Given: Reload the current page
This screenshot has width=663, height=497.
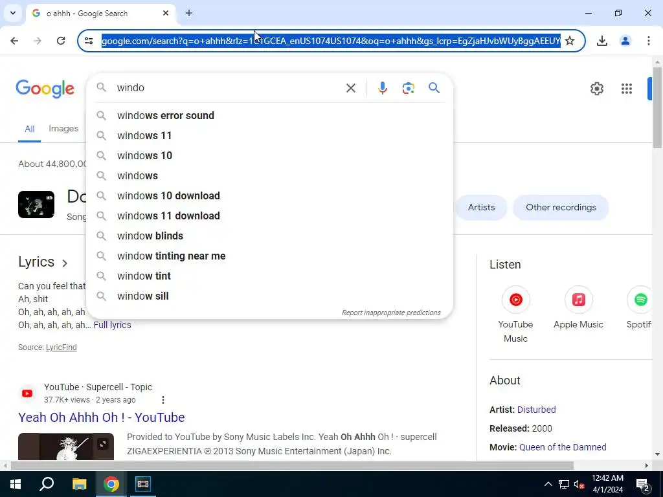Looking at the screenshot, I should (61, 41).
